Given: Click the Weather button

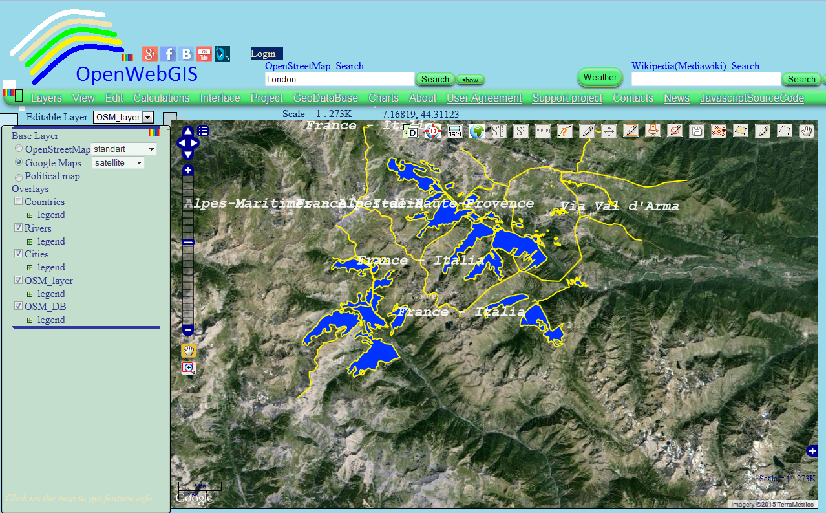Looking at the screenshot, I should click(x=599, y=77).
